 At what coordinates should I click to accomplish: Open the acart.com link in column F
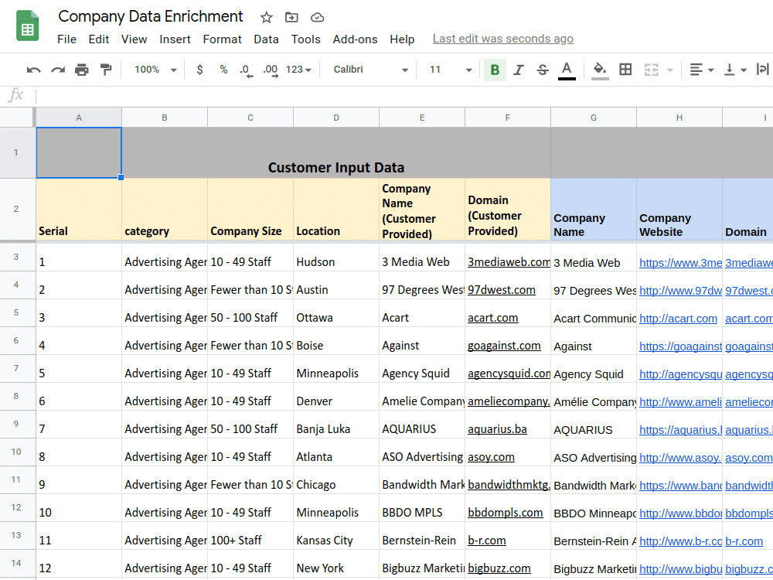pyautogui.click(x=493, y=318)
